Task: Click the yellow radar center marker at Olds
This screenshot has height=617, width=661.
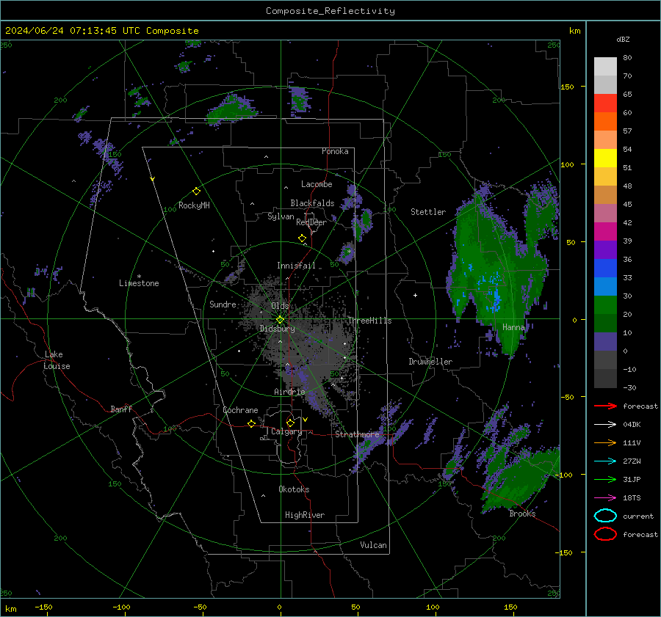Action: tap(280, 320)
